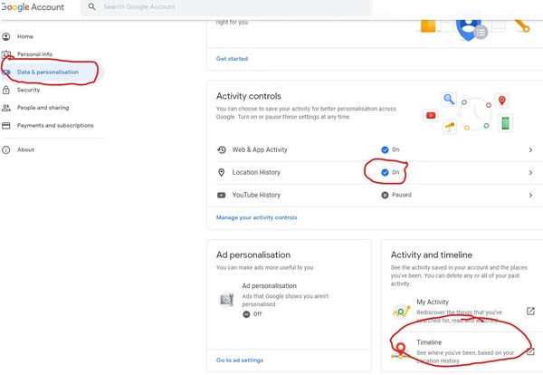Click the YouTube History video icon
543x375 pixels.
pos(222,195)
